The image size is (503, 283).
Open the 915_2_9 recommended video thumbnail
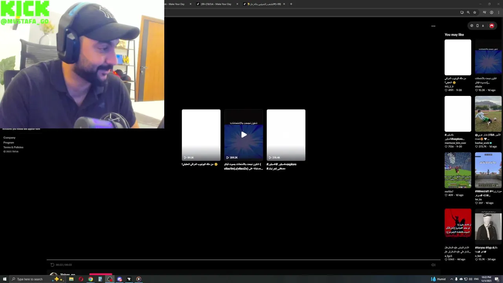tap(458, 57)
